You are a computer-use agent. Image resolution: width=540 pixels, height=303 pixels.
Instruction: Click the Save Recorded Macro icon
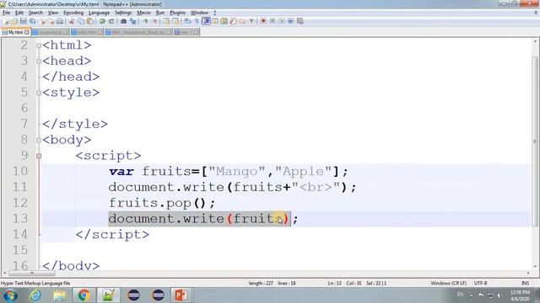(x=300, y=21)
